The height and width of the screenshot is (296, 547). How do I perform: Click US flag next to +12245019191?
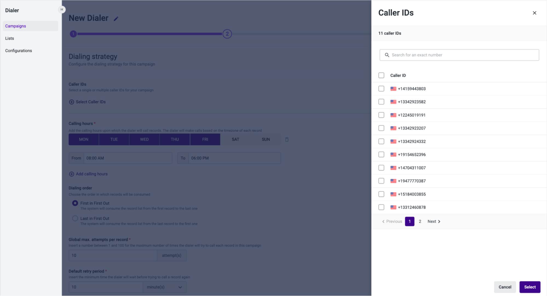[393, 115]
